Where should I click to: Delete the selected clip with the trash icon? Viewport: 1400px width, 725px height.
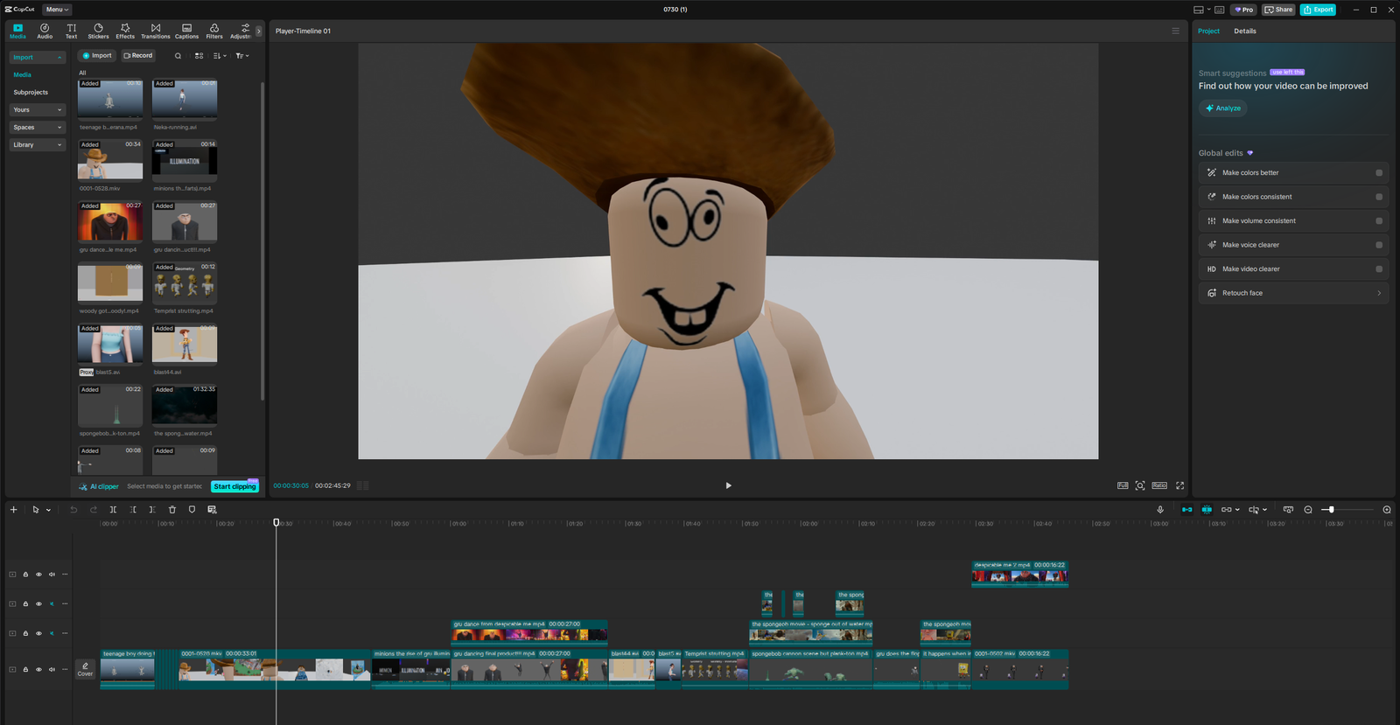tap(172, 510)
